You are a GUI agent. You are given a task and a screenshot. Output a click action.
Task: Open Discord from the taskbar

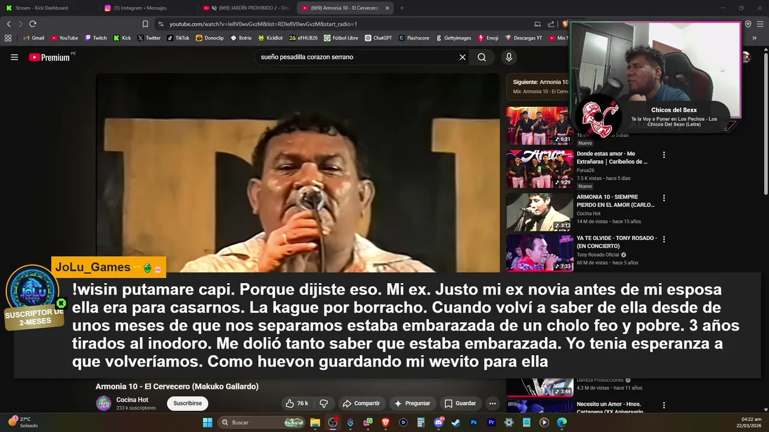pyautogui.click(x=439, y=422)
